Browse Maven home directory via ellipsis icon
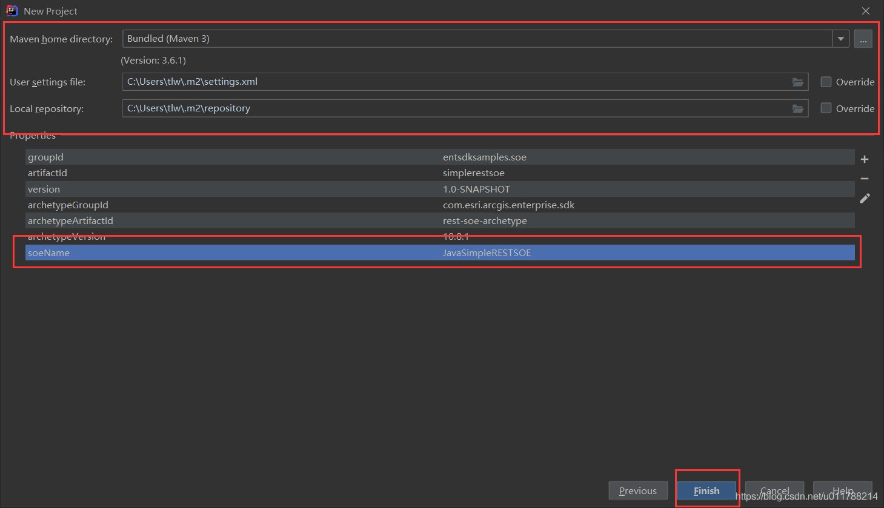This screenshot has height=508, width=884. pyautogui.click(x=863, y=38)
